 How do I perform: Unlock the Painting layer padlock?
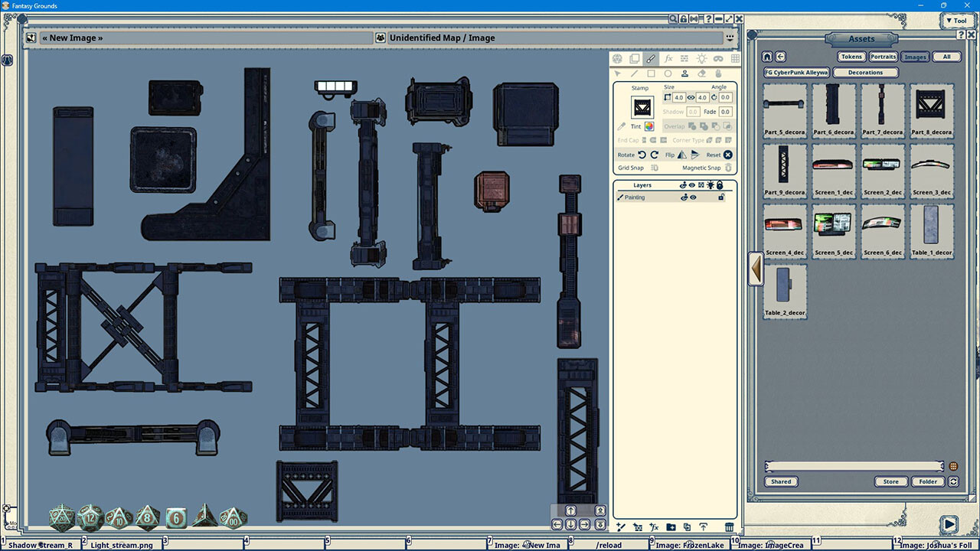[x=720, y=197]
